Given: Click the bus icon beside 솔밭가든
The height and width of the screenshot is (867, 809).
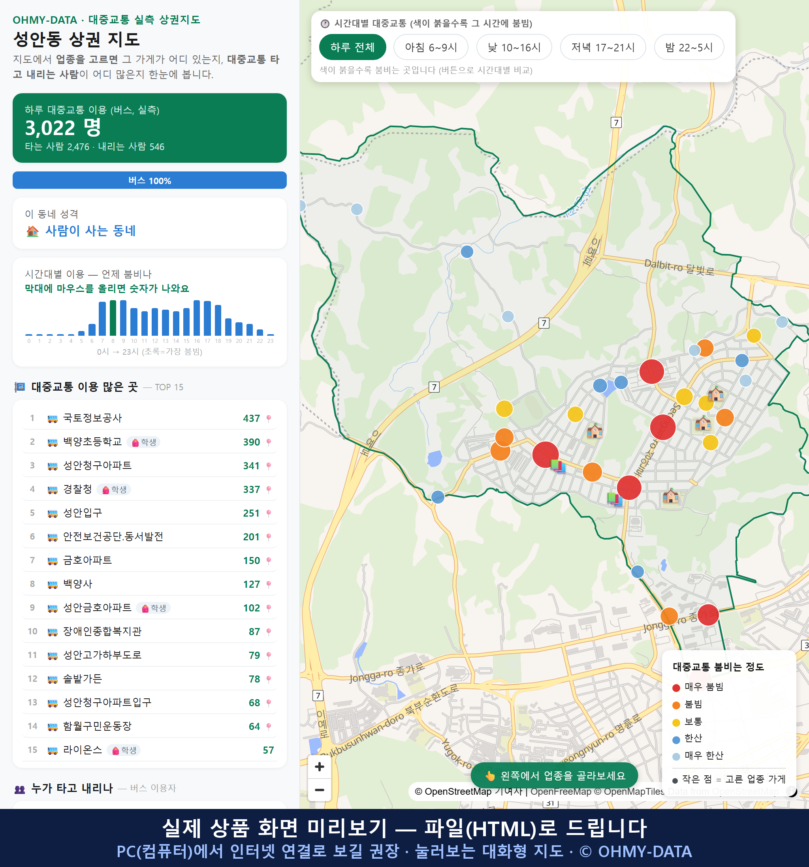Looking at the screenshot, I should pos(52,679).
